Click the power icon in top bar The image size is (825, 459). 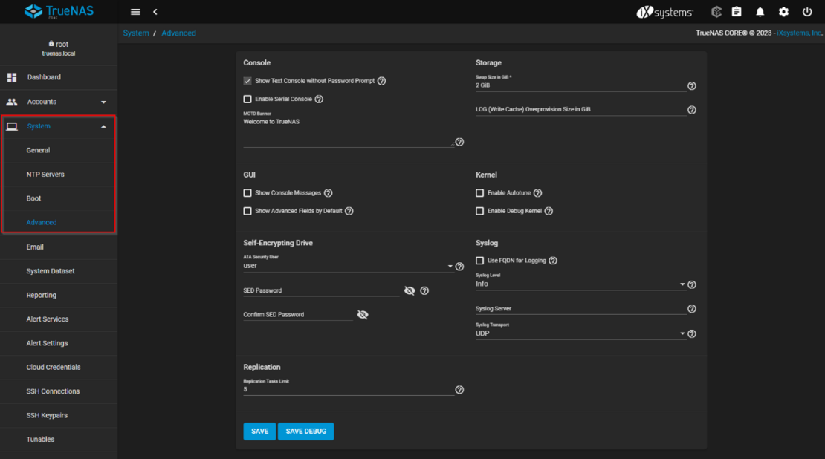(x=807, y=12)
